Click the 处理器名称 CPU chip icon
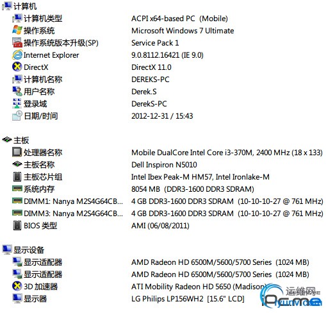Screen dimensions: 326x313 [17, 152]
